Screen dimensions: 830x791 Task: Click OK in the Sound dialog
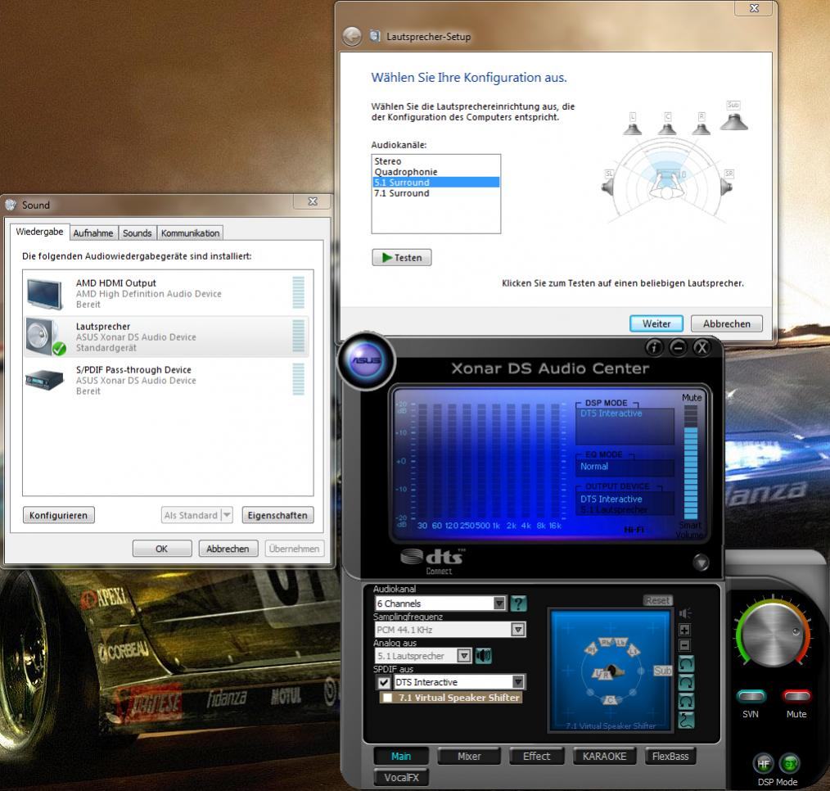(162, 549)
